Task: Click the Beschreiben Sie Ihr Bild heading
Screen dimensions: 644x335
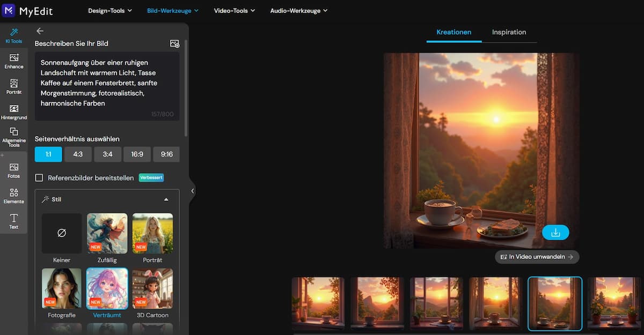Action: [x=71, y=43]
